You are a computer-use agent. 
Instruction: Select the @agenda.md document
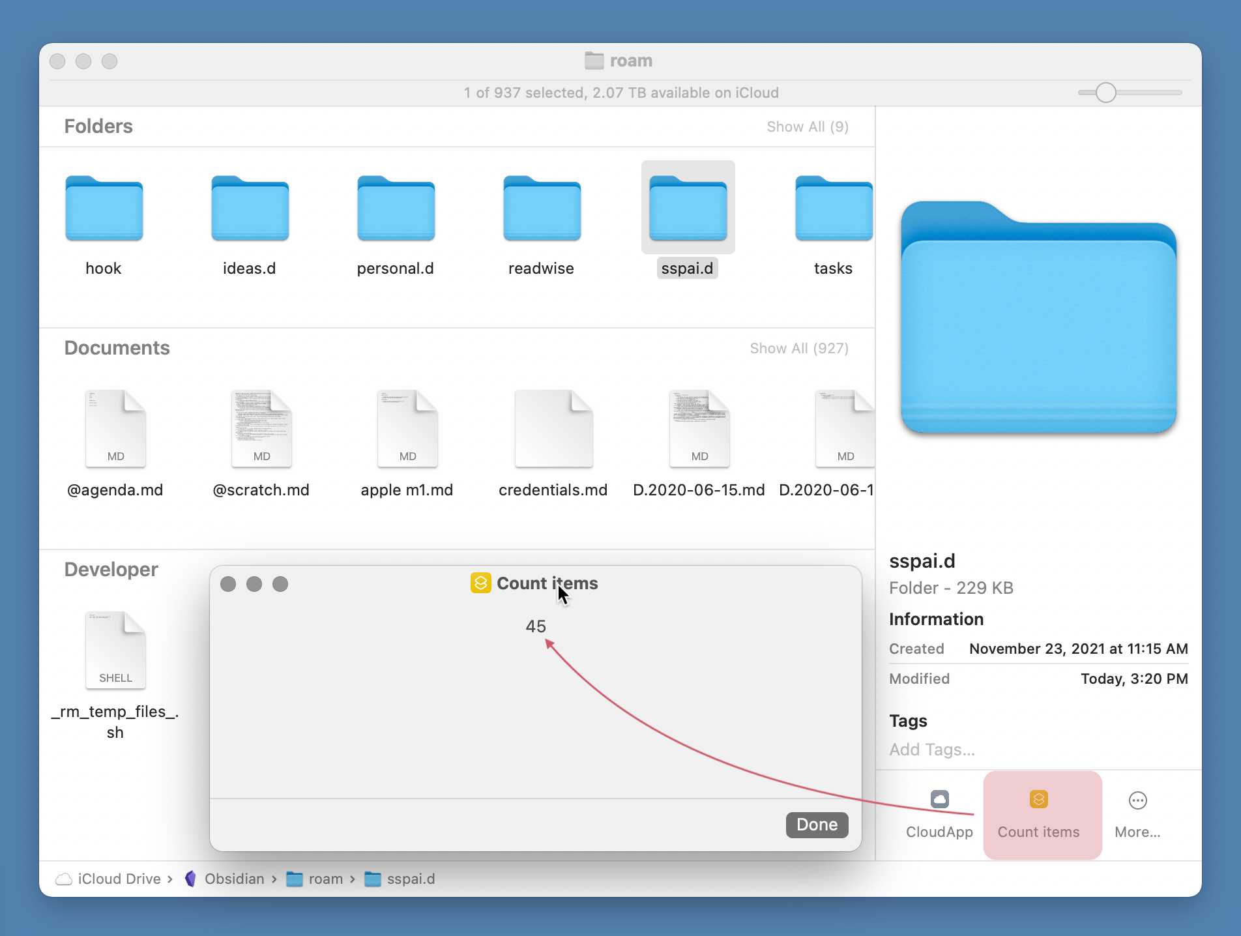115,429
